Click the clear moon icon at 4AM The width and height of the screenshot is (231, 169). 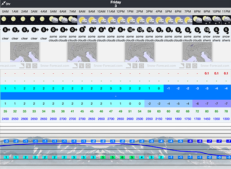click(42, 19)
